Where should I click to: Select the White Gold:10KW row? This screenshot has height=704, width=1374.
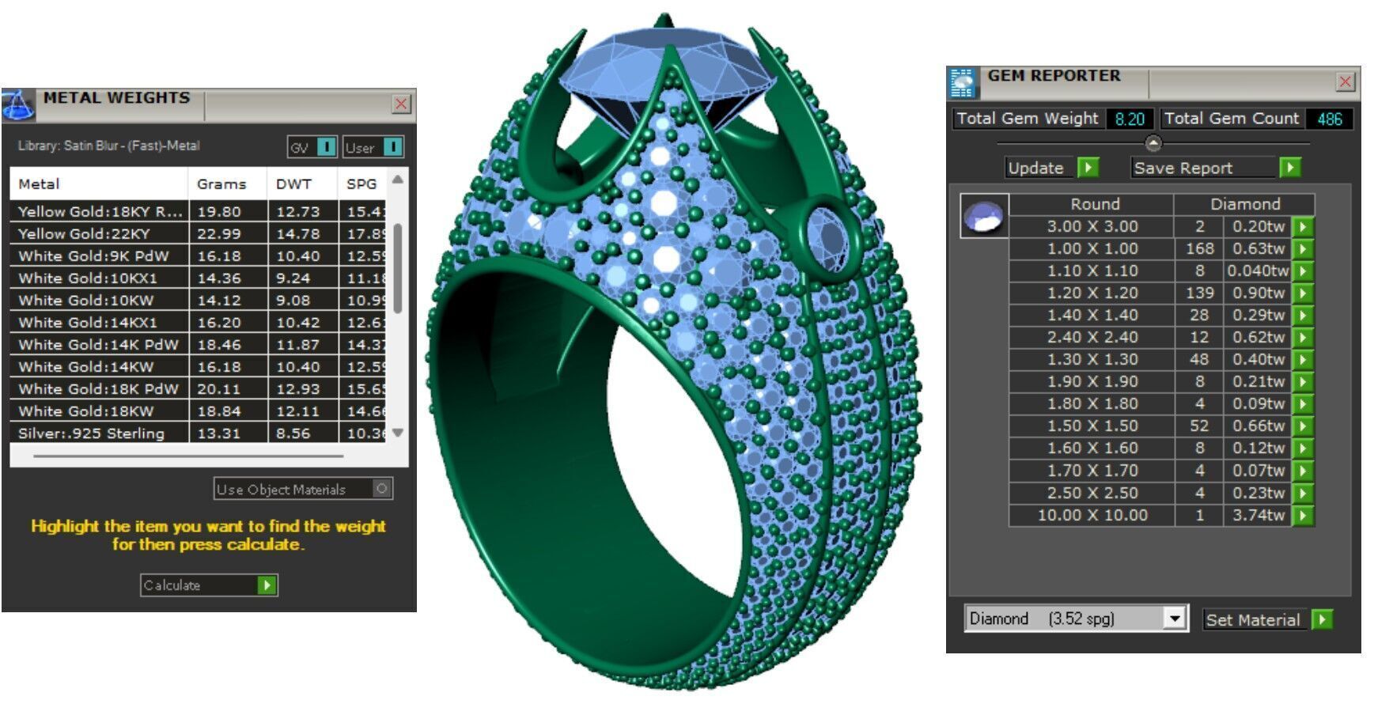click(x=199, y=300)
